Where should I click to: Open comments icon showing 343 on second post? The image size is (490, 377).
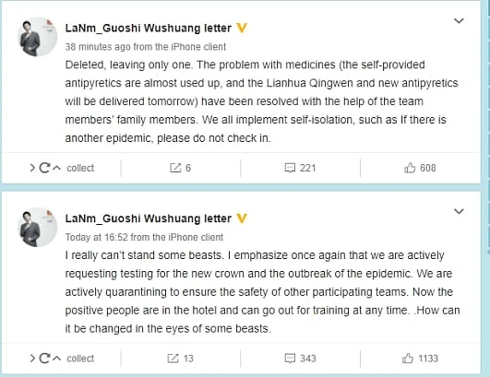click(290, 359)
